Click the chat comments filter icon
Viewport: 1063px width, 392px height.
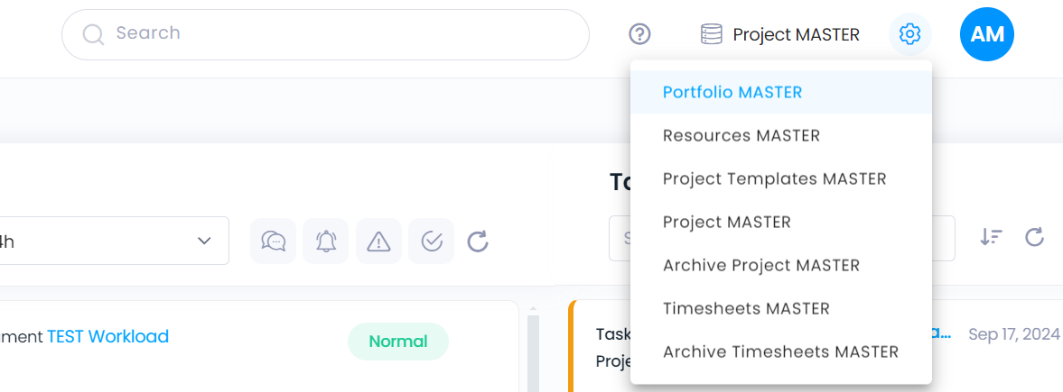274,241
